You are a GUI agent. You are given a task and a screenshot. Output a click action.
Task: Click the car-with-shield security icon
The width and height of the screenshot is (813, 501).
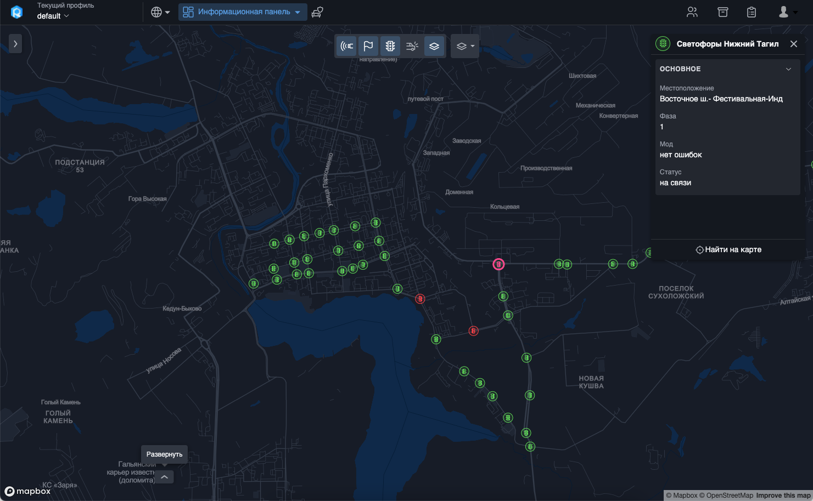click(x=317, y=12)
